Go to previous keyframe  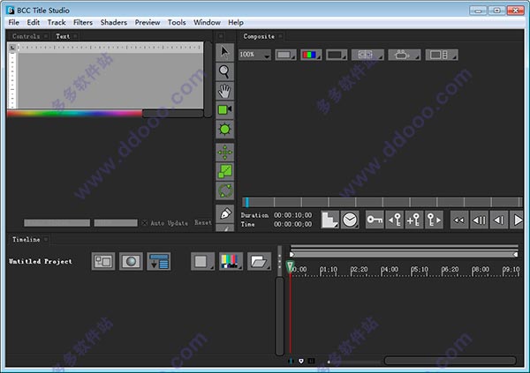click(x=395, y=220)
